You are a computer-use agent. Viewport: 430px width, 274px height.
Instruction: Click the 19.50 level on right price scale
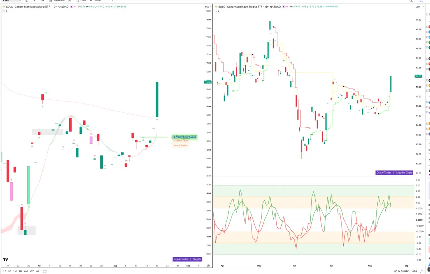(418, 20)
